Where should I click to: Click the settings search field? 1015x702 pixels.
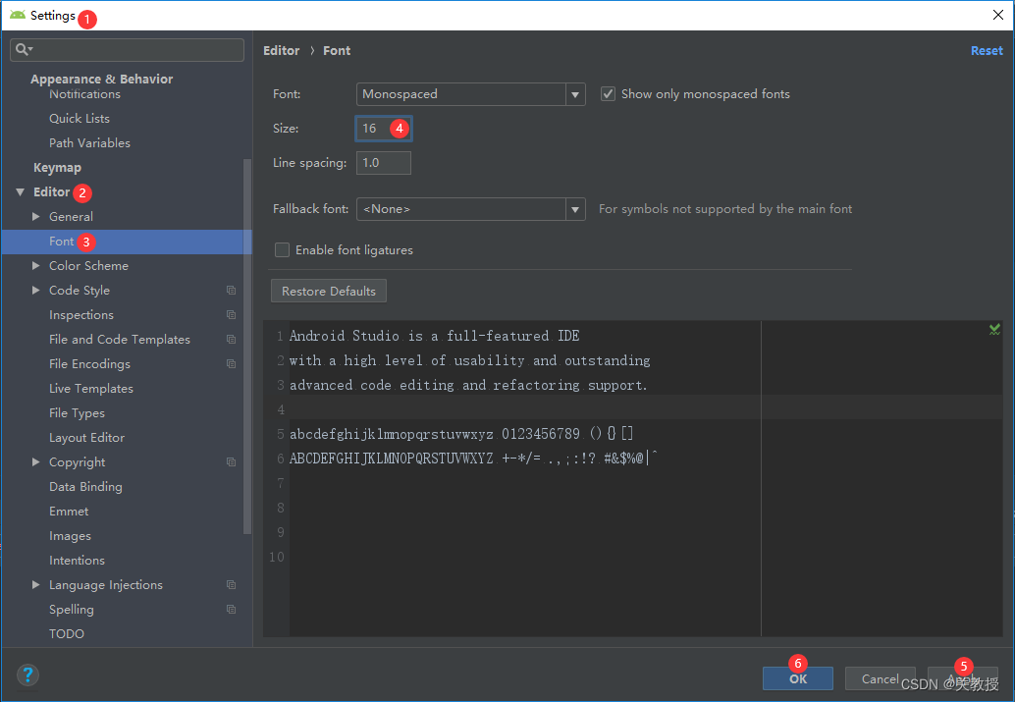click(127, 50)
